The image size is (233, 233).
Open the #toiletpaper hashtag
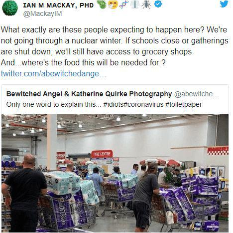184,105
